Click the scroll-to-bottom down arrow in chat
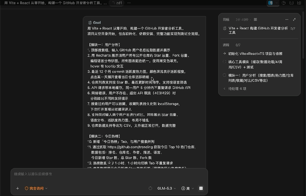Screen dimensions: 306x196 pyautogui.click(x=109, y=163)
